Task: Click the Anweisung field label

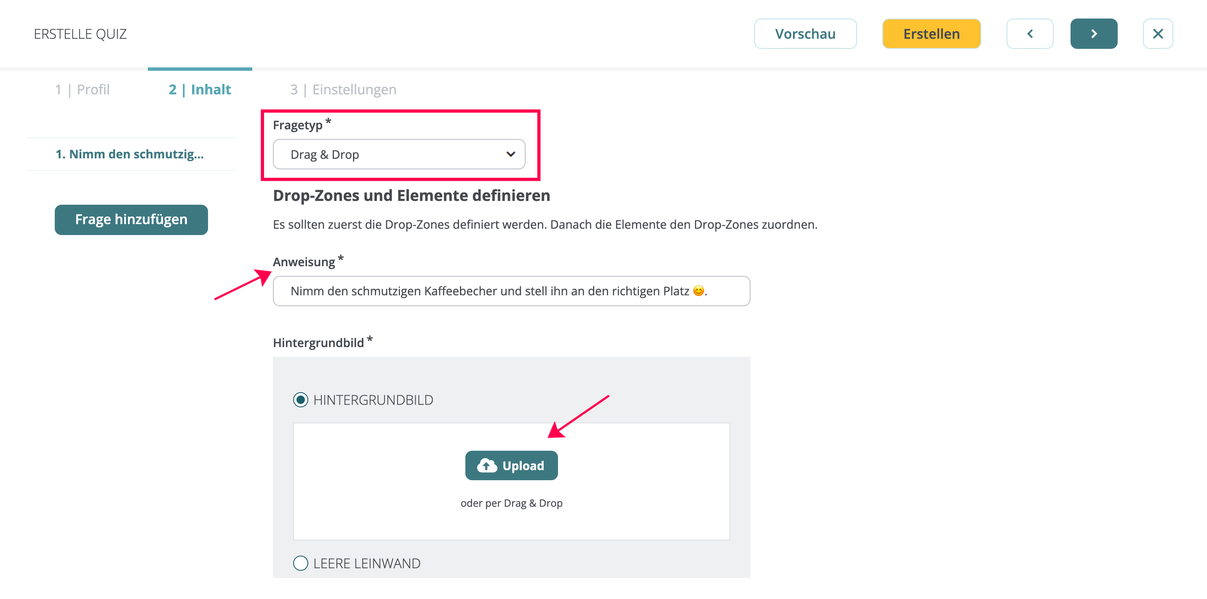Action: tap(308, 261)
